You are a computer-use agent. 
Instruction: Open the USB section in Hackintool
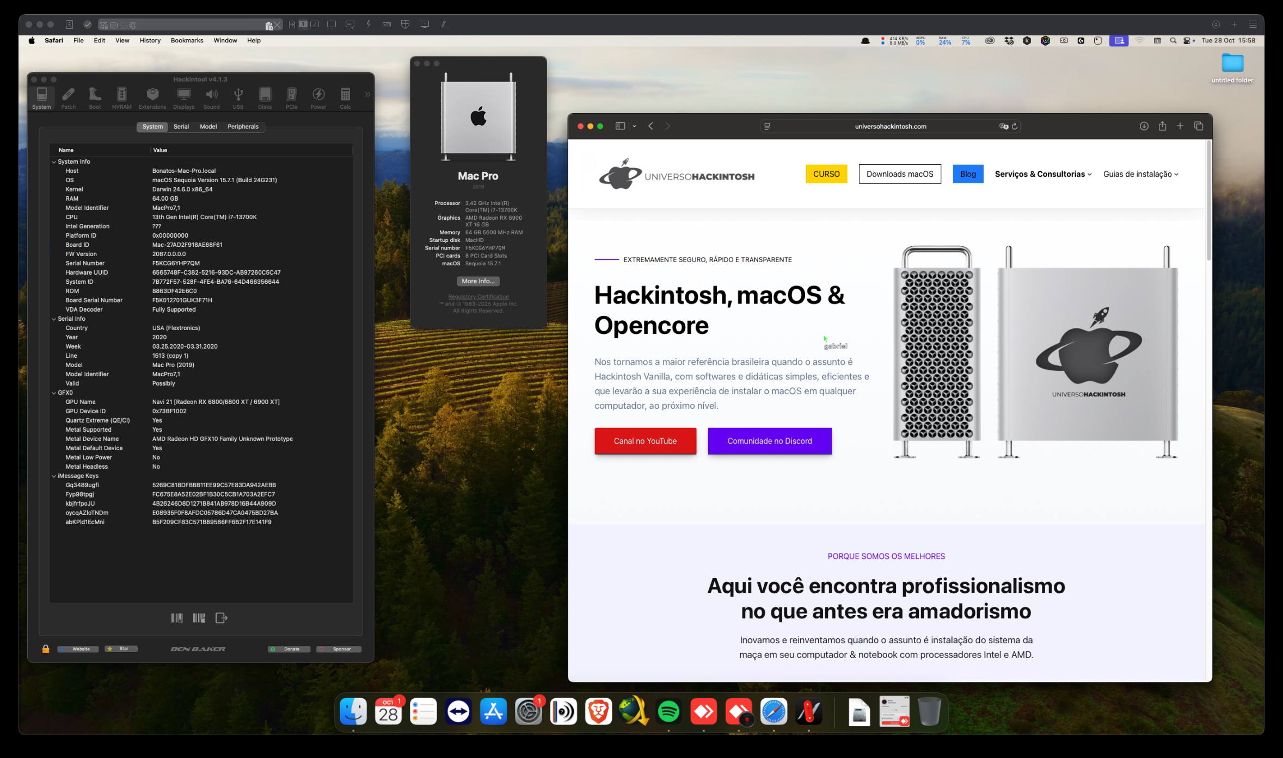(x=238, y=97)
